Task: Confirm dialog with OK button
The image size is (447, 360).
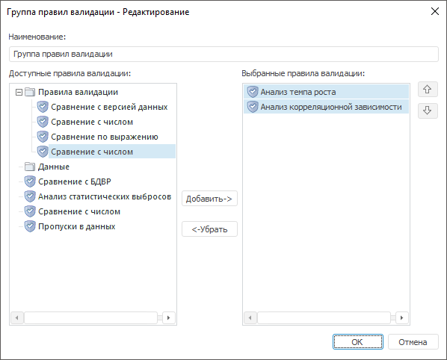Action: coord(358,342)
